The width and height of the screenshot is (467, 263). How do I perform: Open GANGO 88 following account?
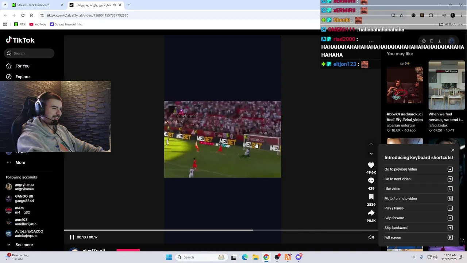click(x=24, y=198)
